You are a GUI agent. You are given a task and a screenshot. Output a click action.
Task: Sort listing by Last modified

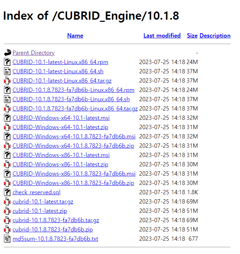pyautogui.click(x=162, y=35)
